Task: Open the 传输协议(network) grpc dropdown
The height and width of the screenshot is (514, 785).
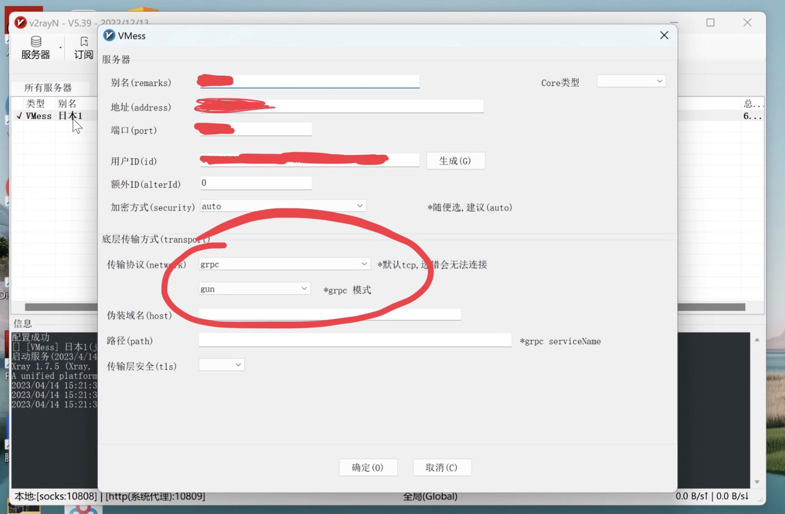Action: point(285,264)
